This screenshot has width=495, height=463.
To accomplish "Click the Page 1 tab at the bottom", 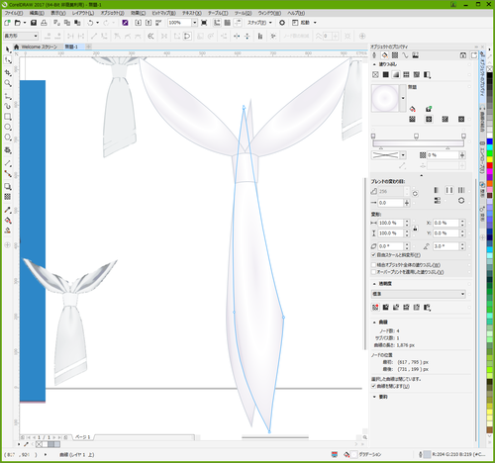I will (82, 437).
